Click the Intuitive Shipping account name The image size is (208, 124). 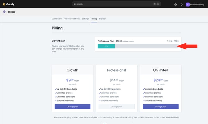[197, 5]
